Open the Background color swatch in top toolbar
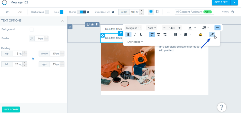This screenshot has height=113, width=241. pos(47,12)
